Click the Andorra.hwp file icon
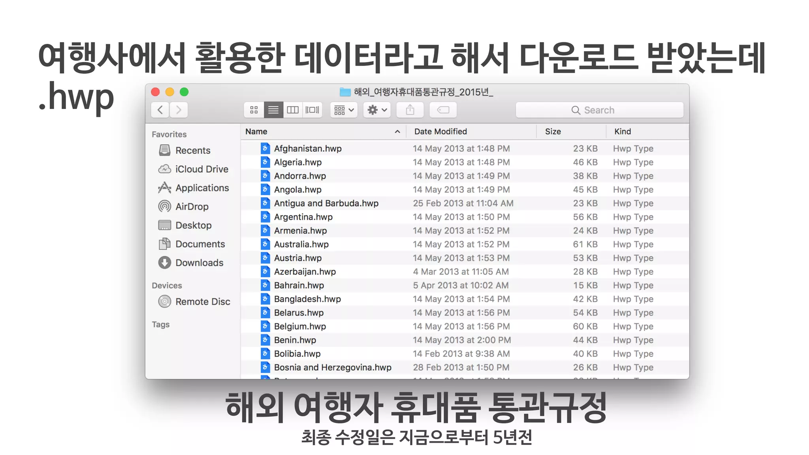The image size is (809, 455). 265,176
